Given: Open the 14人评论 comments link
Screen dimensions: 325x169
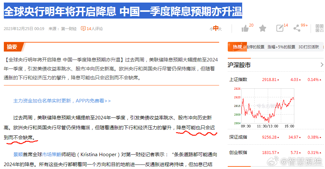Looking at the screenshot, I should click(x=94, y=28).
